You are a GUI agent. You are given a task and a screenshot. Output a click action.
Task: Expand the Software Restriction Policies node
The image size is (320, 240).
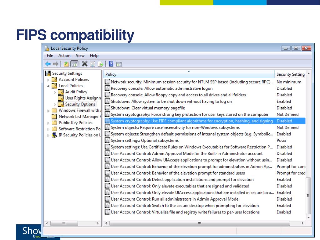click(x=48, y=130)
